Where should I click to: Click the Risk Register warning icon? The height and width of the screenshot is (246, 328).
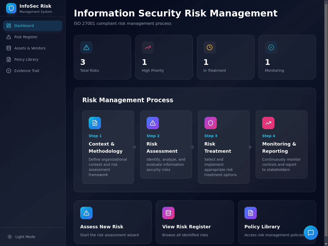pos(9,37)
